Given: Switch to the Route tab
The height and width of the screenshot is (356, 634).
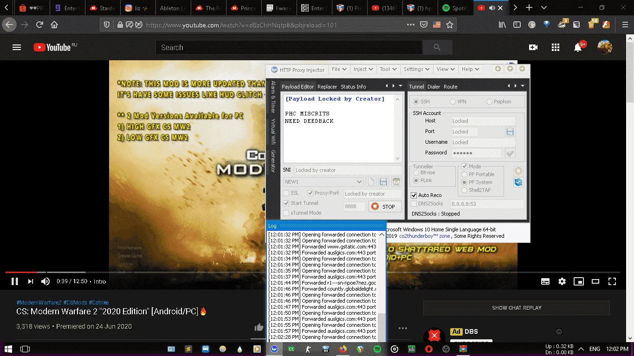Looking at the screenshot, I should (x=450, y=87).
